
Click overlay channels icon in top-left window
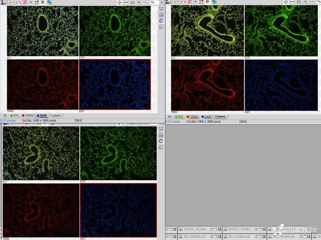tap(49, 2)
